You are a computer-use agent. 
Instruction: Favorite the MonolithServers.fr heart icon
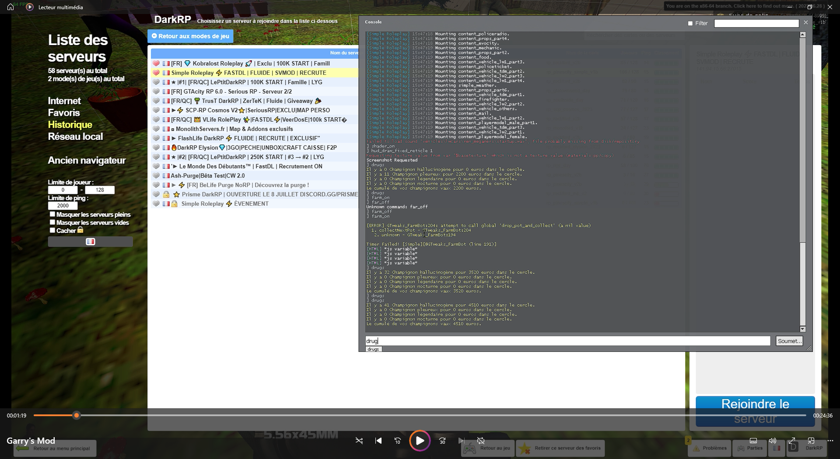[x=156, y=129]
